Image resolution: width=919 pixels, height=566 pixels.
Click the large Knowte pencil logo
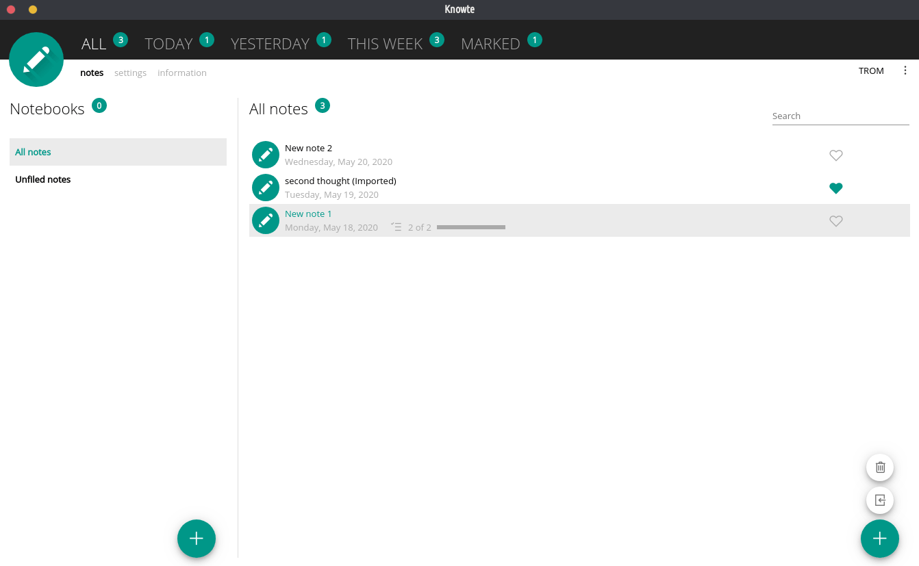36,60
